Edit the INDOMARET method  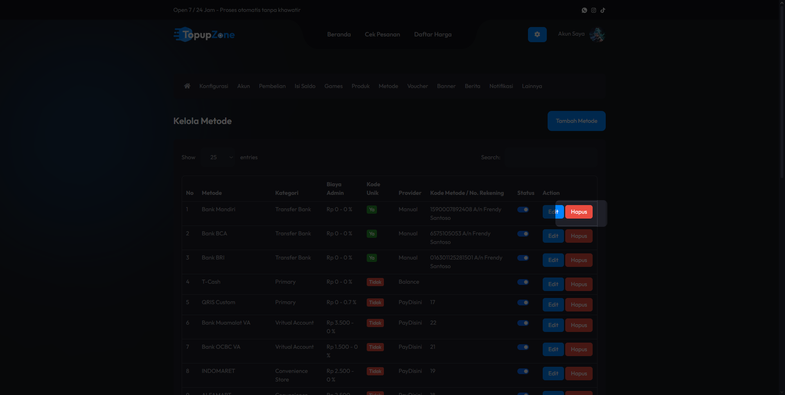point(553,373)
